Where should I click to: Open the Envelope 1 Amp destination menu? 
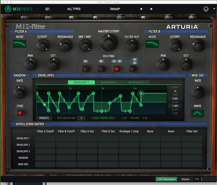coord(129,131)
